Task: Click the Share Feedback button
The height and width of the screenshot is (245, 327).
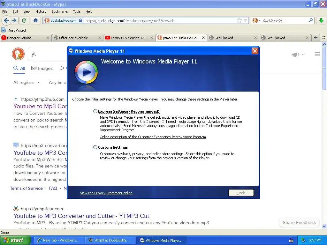Action: [299, 222]
